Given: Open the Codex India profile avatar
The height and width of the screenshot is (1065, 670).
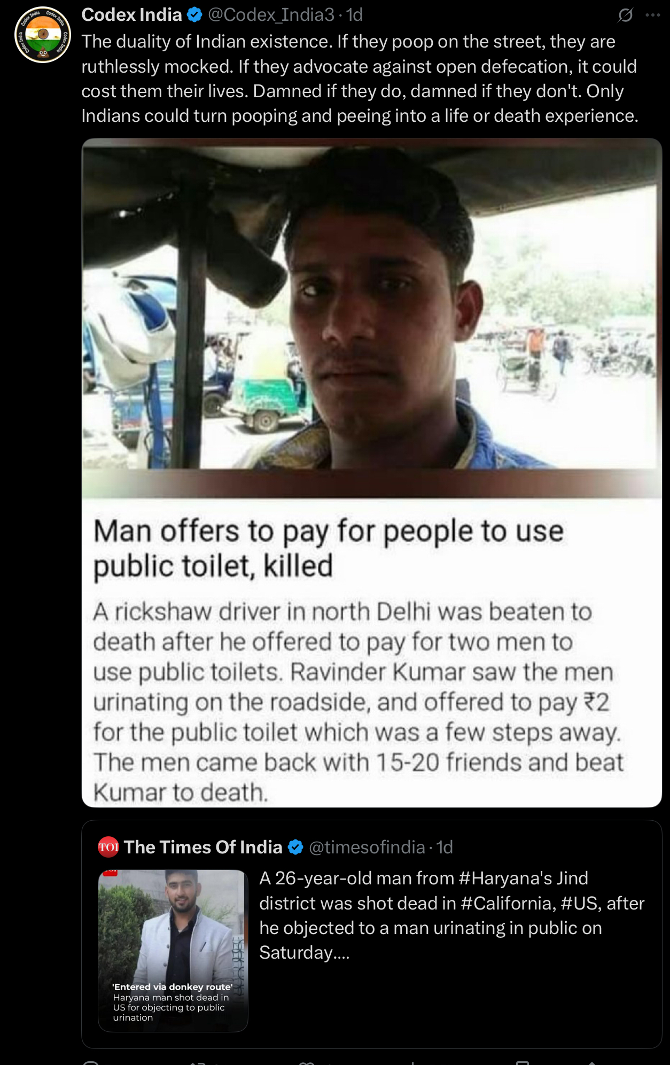Looking at the screenshot, I should (43, 35).
